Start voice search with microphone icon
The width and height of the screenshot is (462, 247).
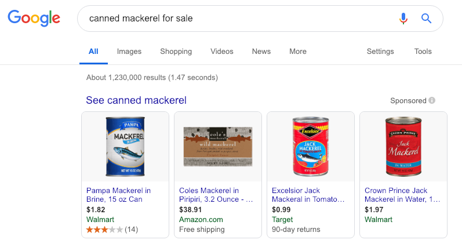tap(403, 19)
